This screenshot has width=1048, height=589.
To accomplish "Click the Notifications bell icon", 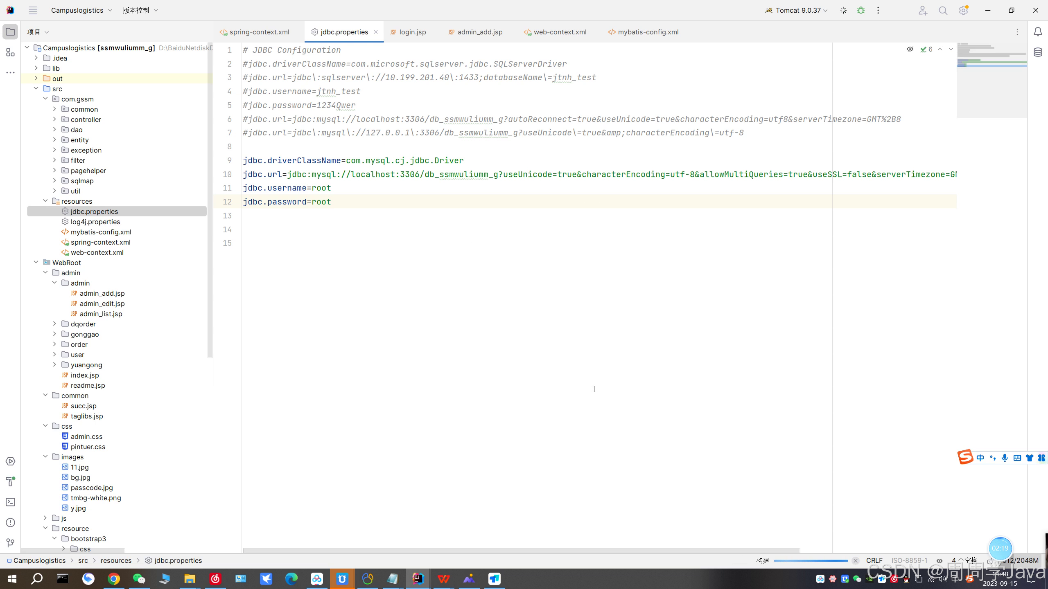I will [x=1038, y=32].
